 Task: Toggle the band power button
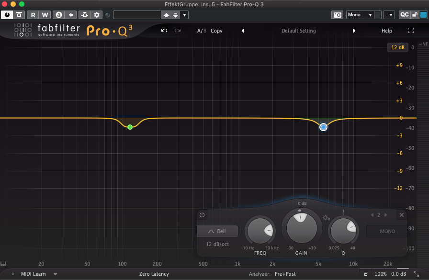coord(202,215)
